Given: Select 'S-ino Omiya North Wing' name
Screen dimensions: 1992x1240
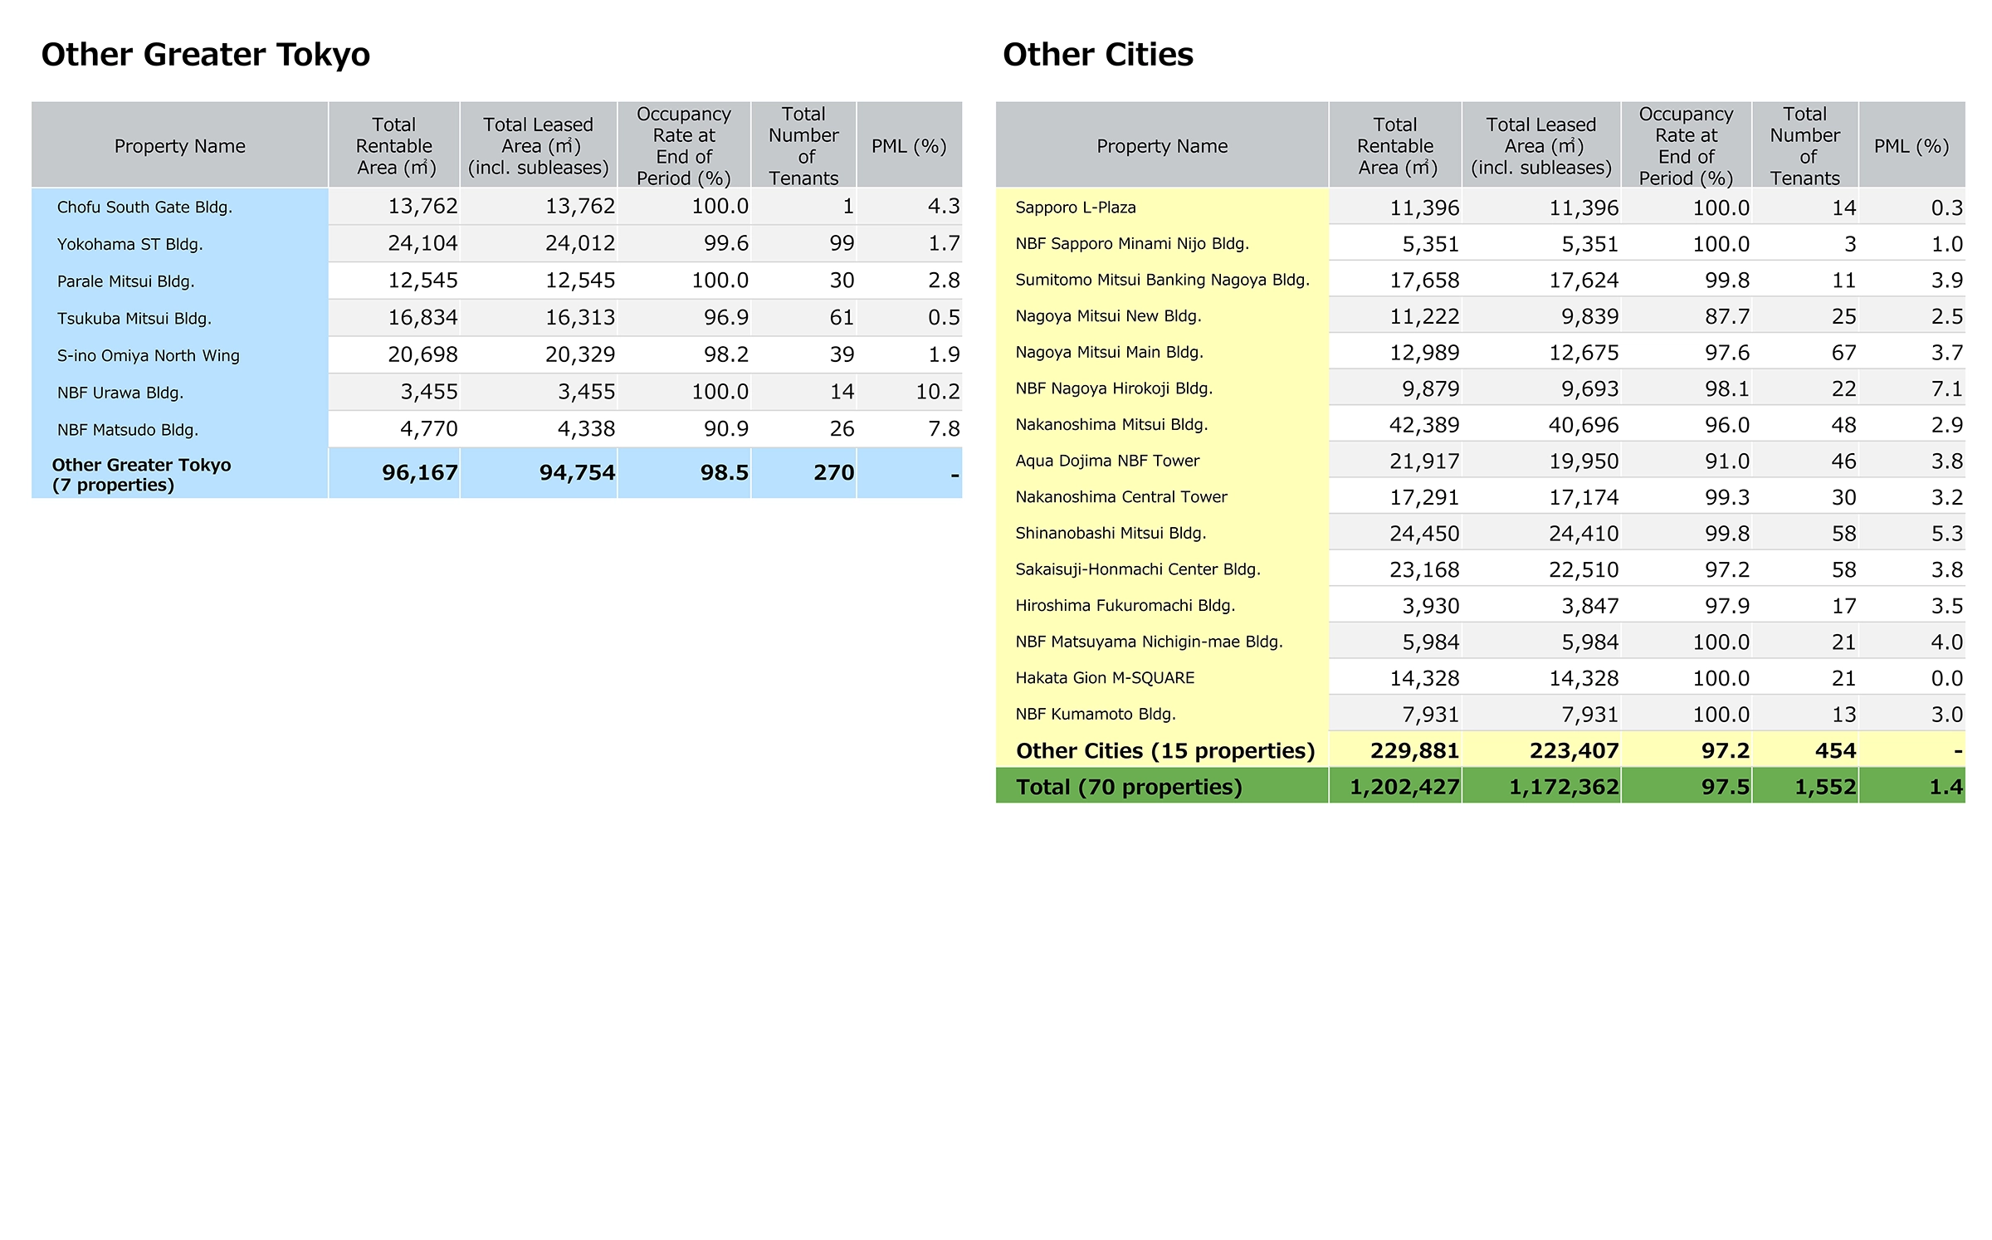Looking at the screenshot, I should pyautogui.click(x=148, y=356).
